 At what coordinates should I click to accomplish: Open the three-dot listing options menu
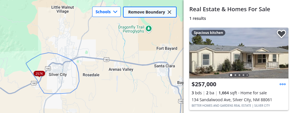[x=282, y=84]
